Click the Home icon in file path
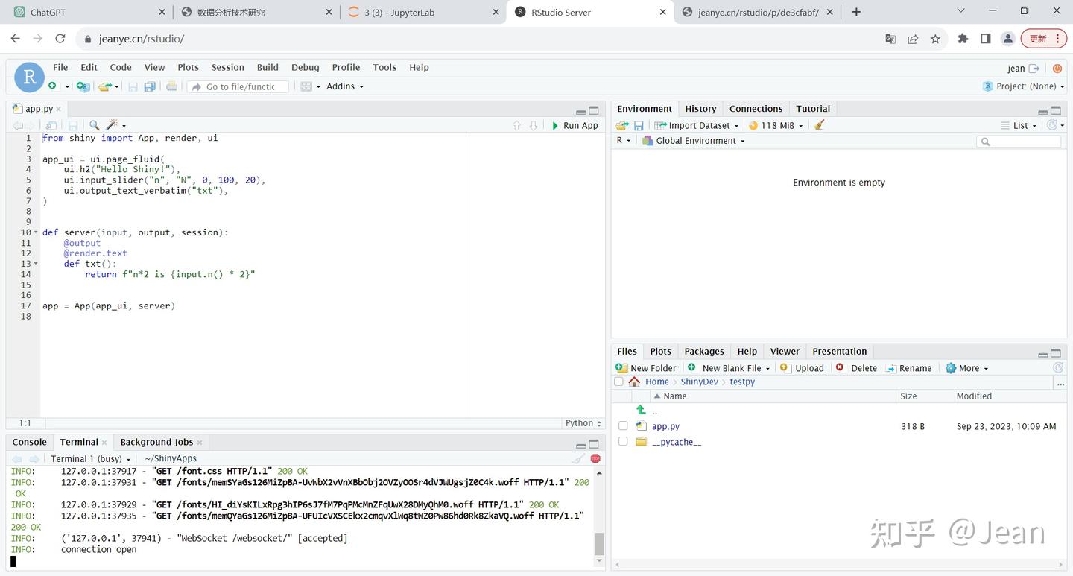The width and height of the screenshot is (1073, 576). pyautogui.click(x=634, y=382)
